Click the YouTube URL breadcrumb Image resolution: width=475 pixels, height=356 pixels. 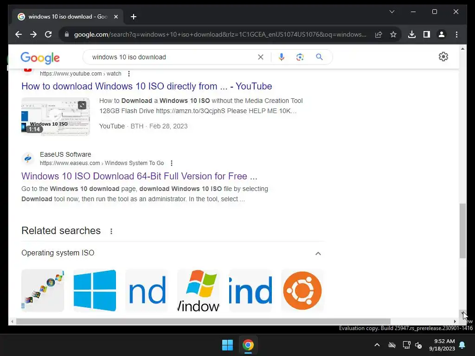click(81, 74)
